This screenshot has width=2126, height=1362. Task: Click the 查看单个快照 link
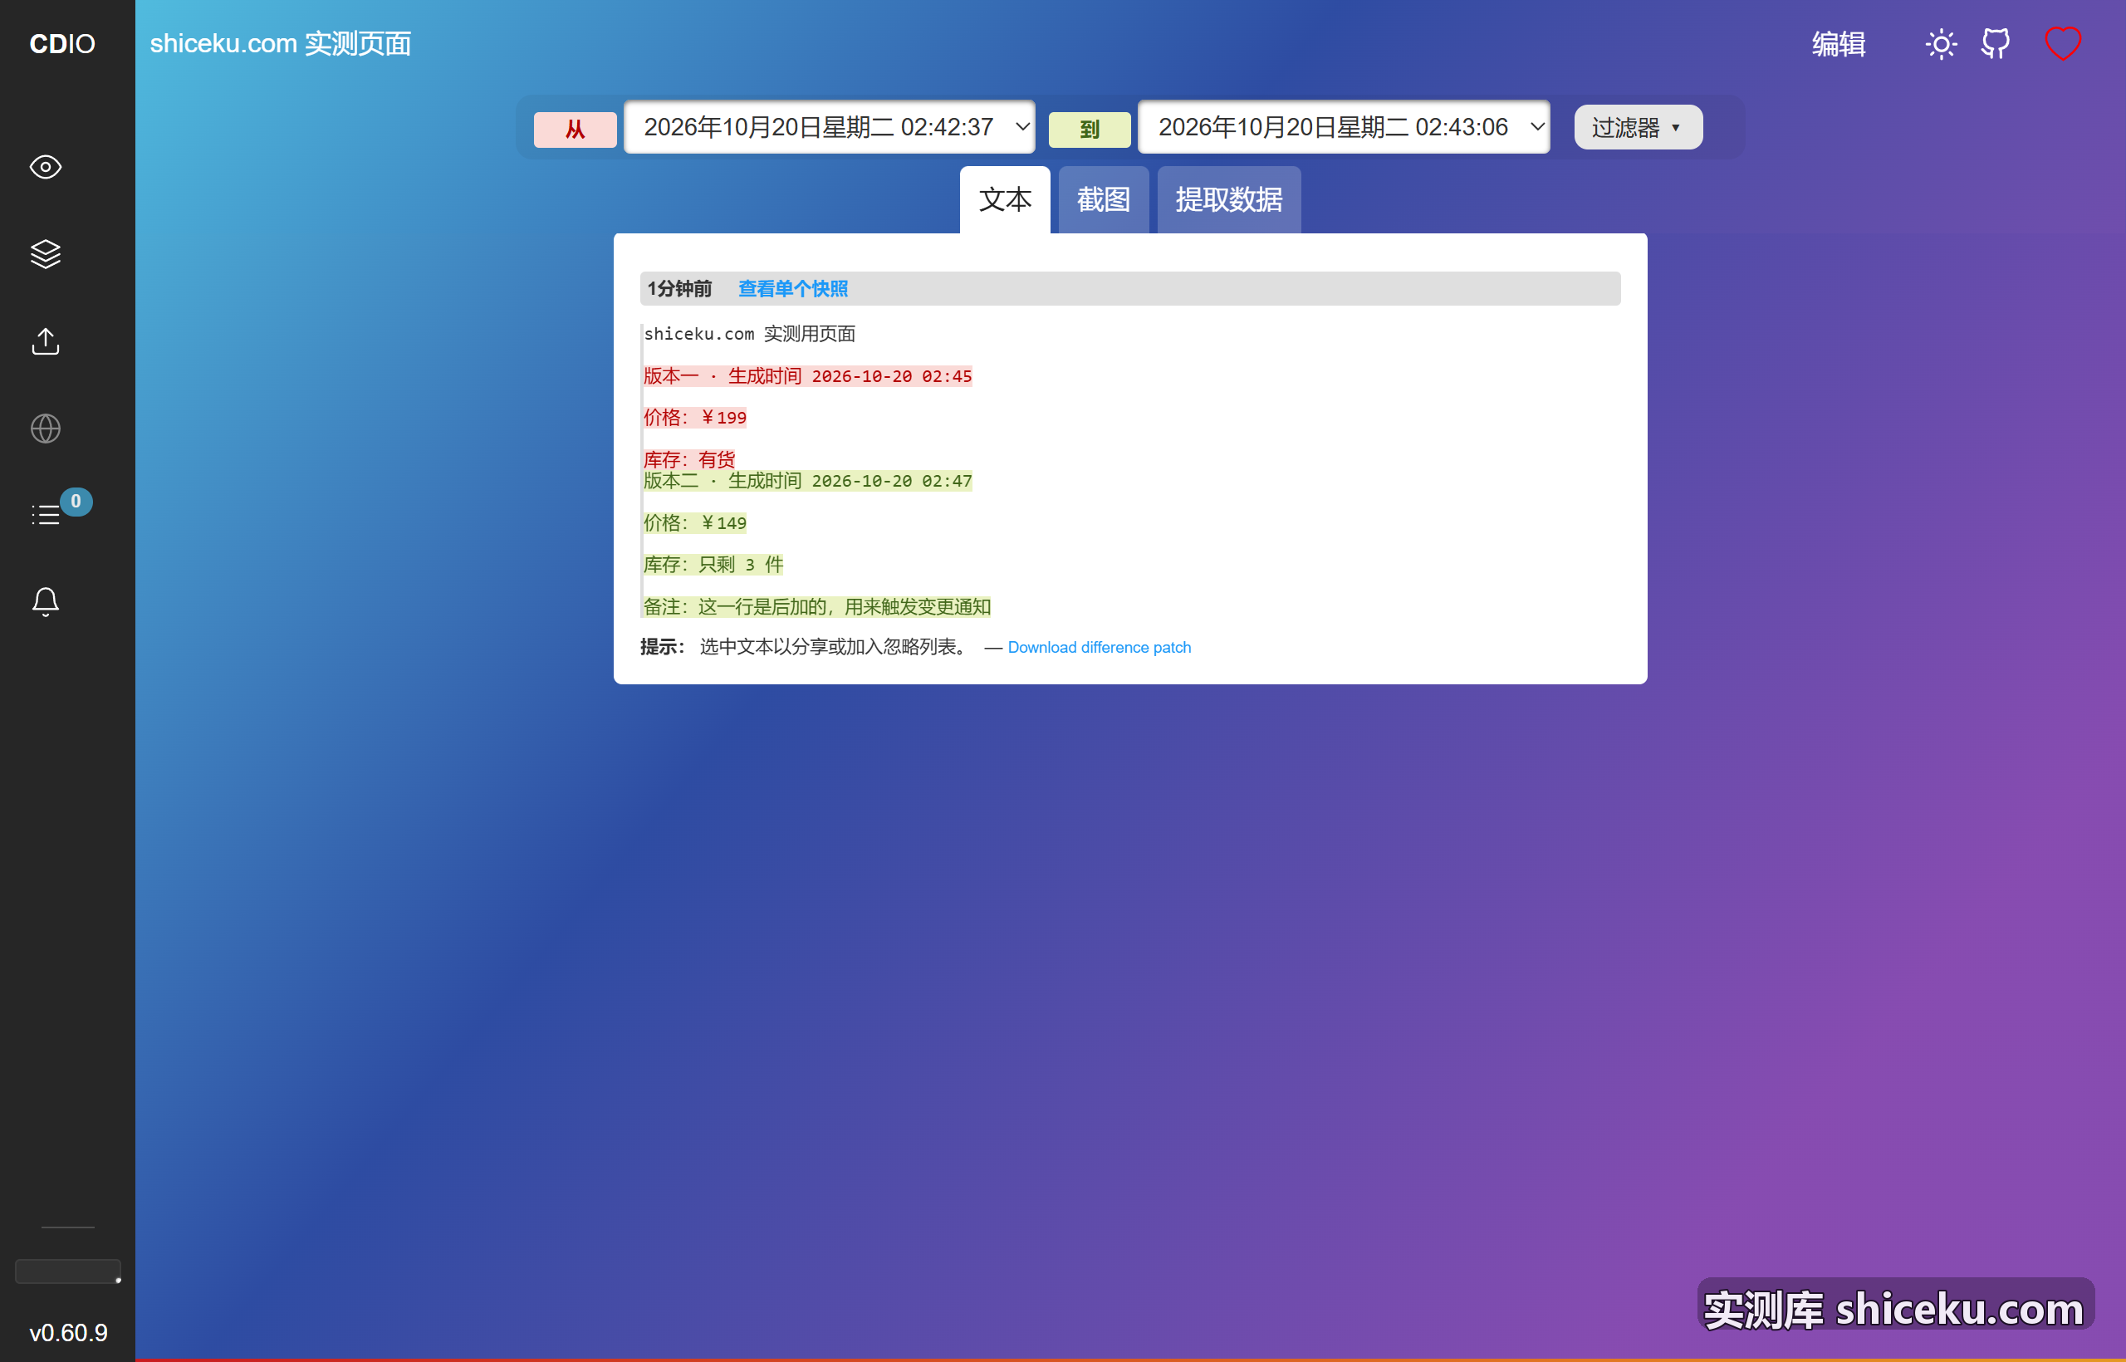(x=792, y=289)
